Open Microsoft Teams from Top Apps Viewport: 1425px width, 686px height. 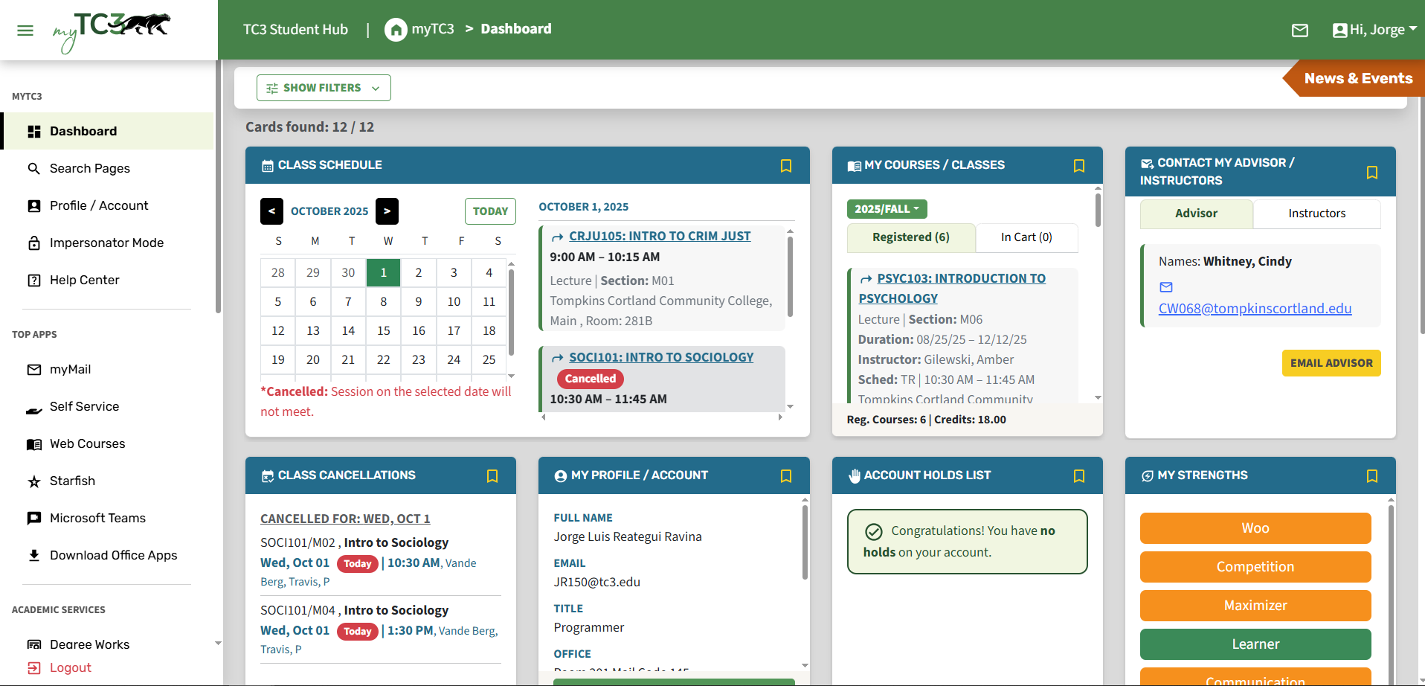[x=34, y=518]
